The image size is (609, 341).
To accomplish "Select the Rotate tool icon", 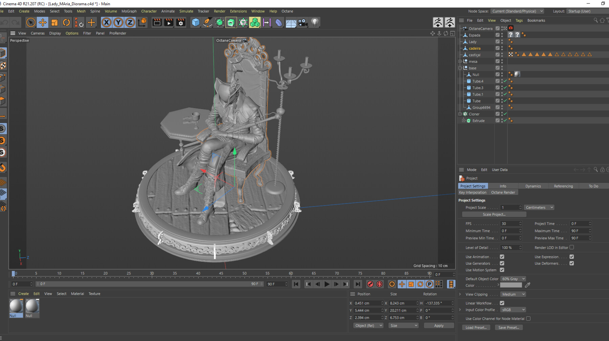I will point(66,22).
